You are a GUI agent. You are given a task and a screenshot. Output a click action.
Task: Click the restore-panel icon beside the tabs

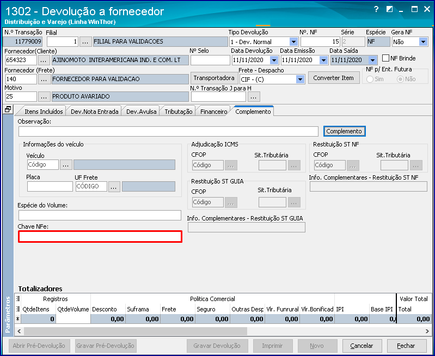[8, 109]
